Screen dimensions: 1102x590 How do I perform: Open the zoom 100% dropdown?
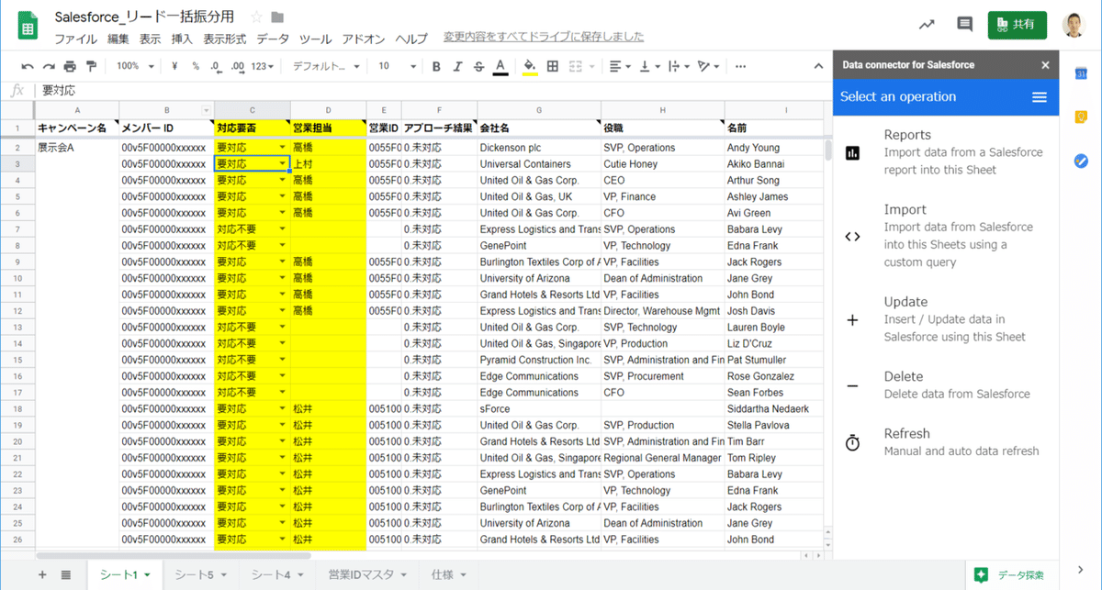(134, 66)
